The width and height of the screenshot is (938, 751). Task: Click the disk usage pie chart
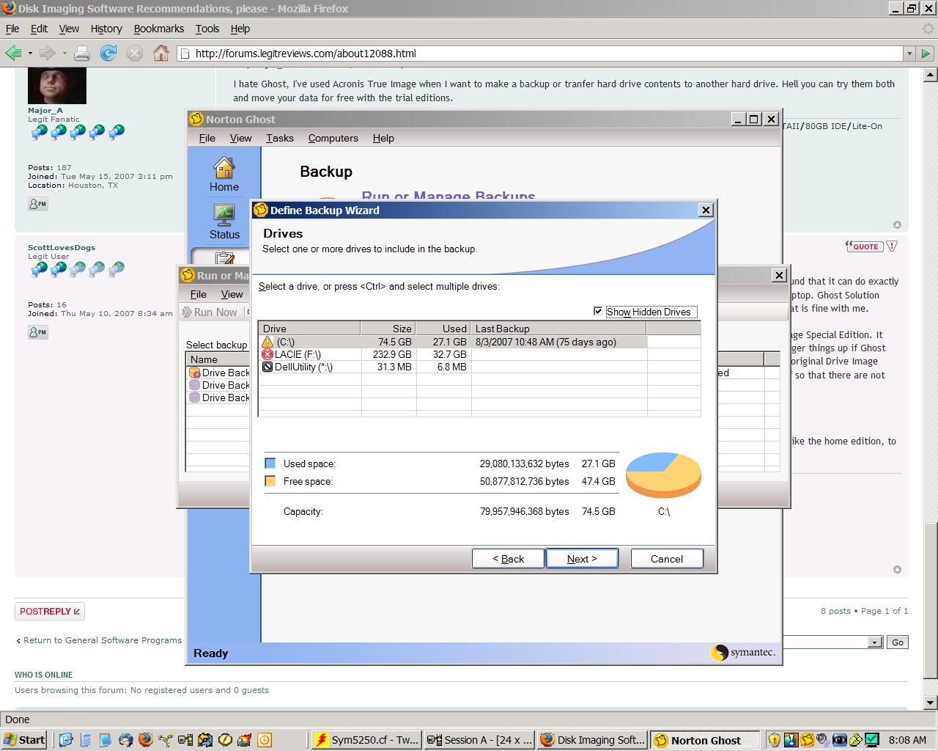[x=663, y=475]
